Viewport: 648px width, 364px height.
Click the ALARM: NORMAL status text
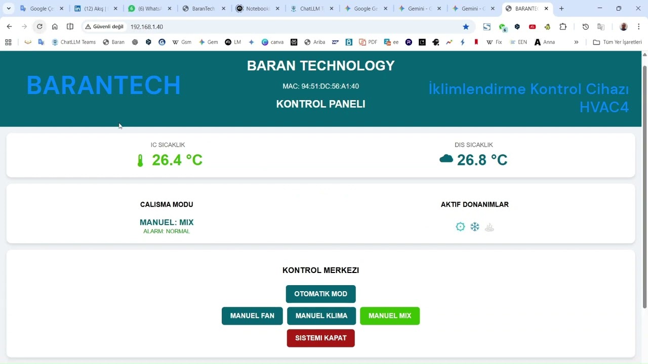tap(167, 232)
